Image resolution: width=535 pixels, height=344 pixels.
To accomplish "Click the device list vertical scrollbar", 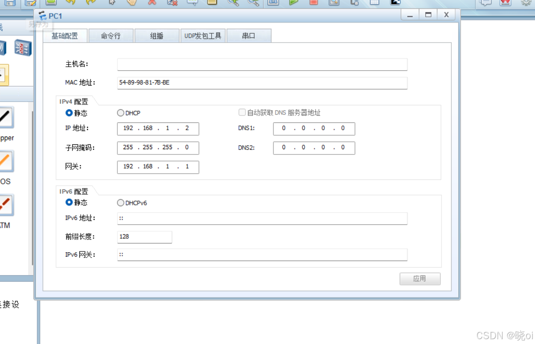I will (32, 189).
